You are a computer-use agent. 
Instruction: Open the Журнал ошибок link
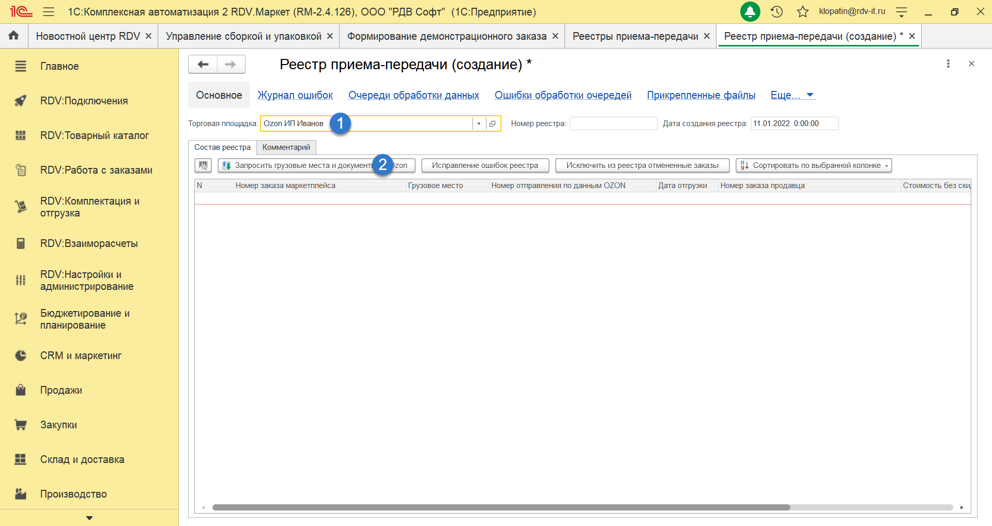pos(295,95)
